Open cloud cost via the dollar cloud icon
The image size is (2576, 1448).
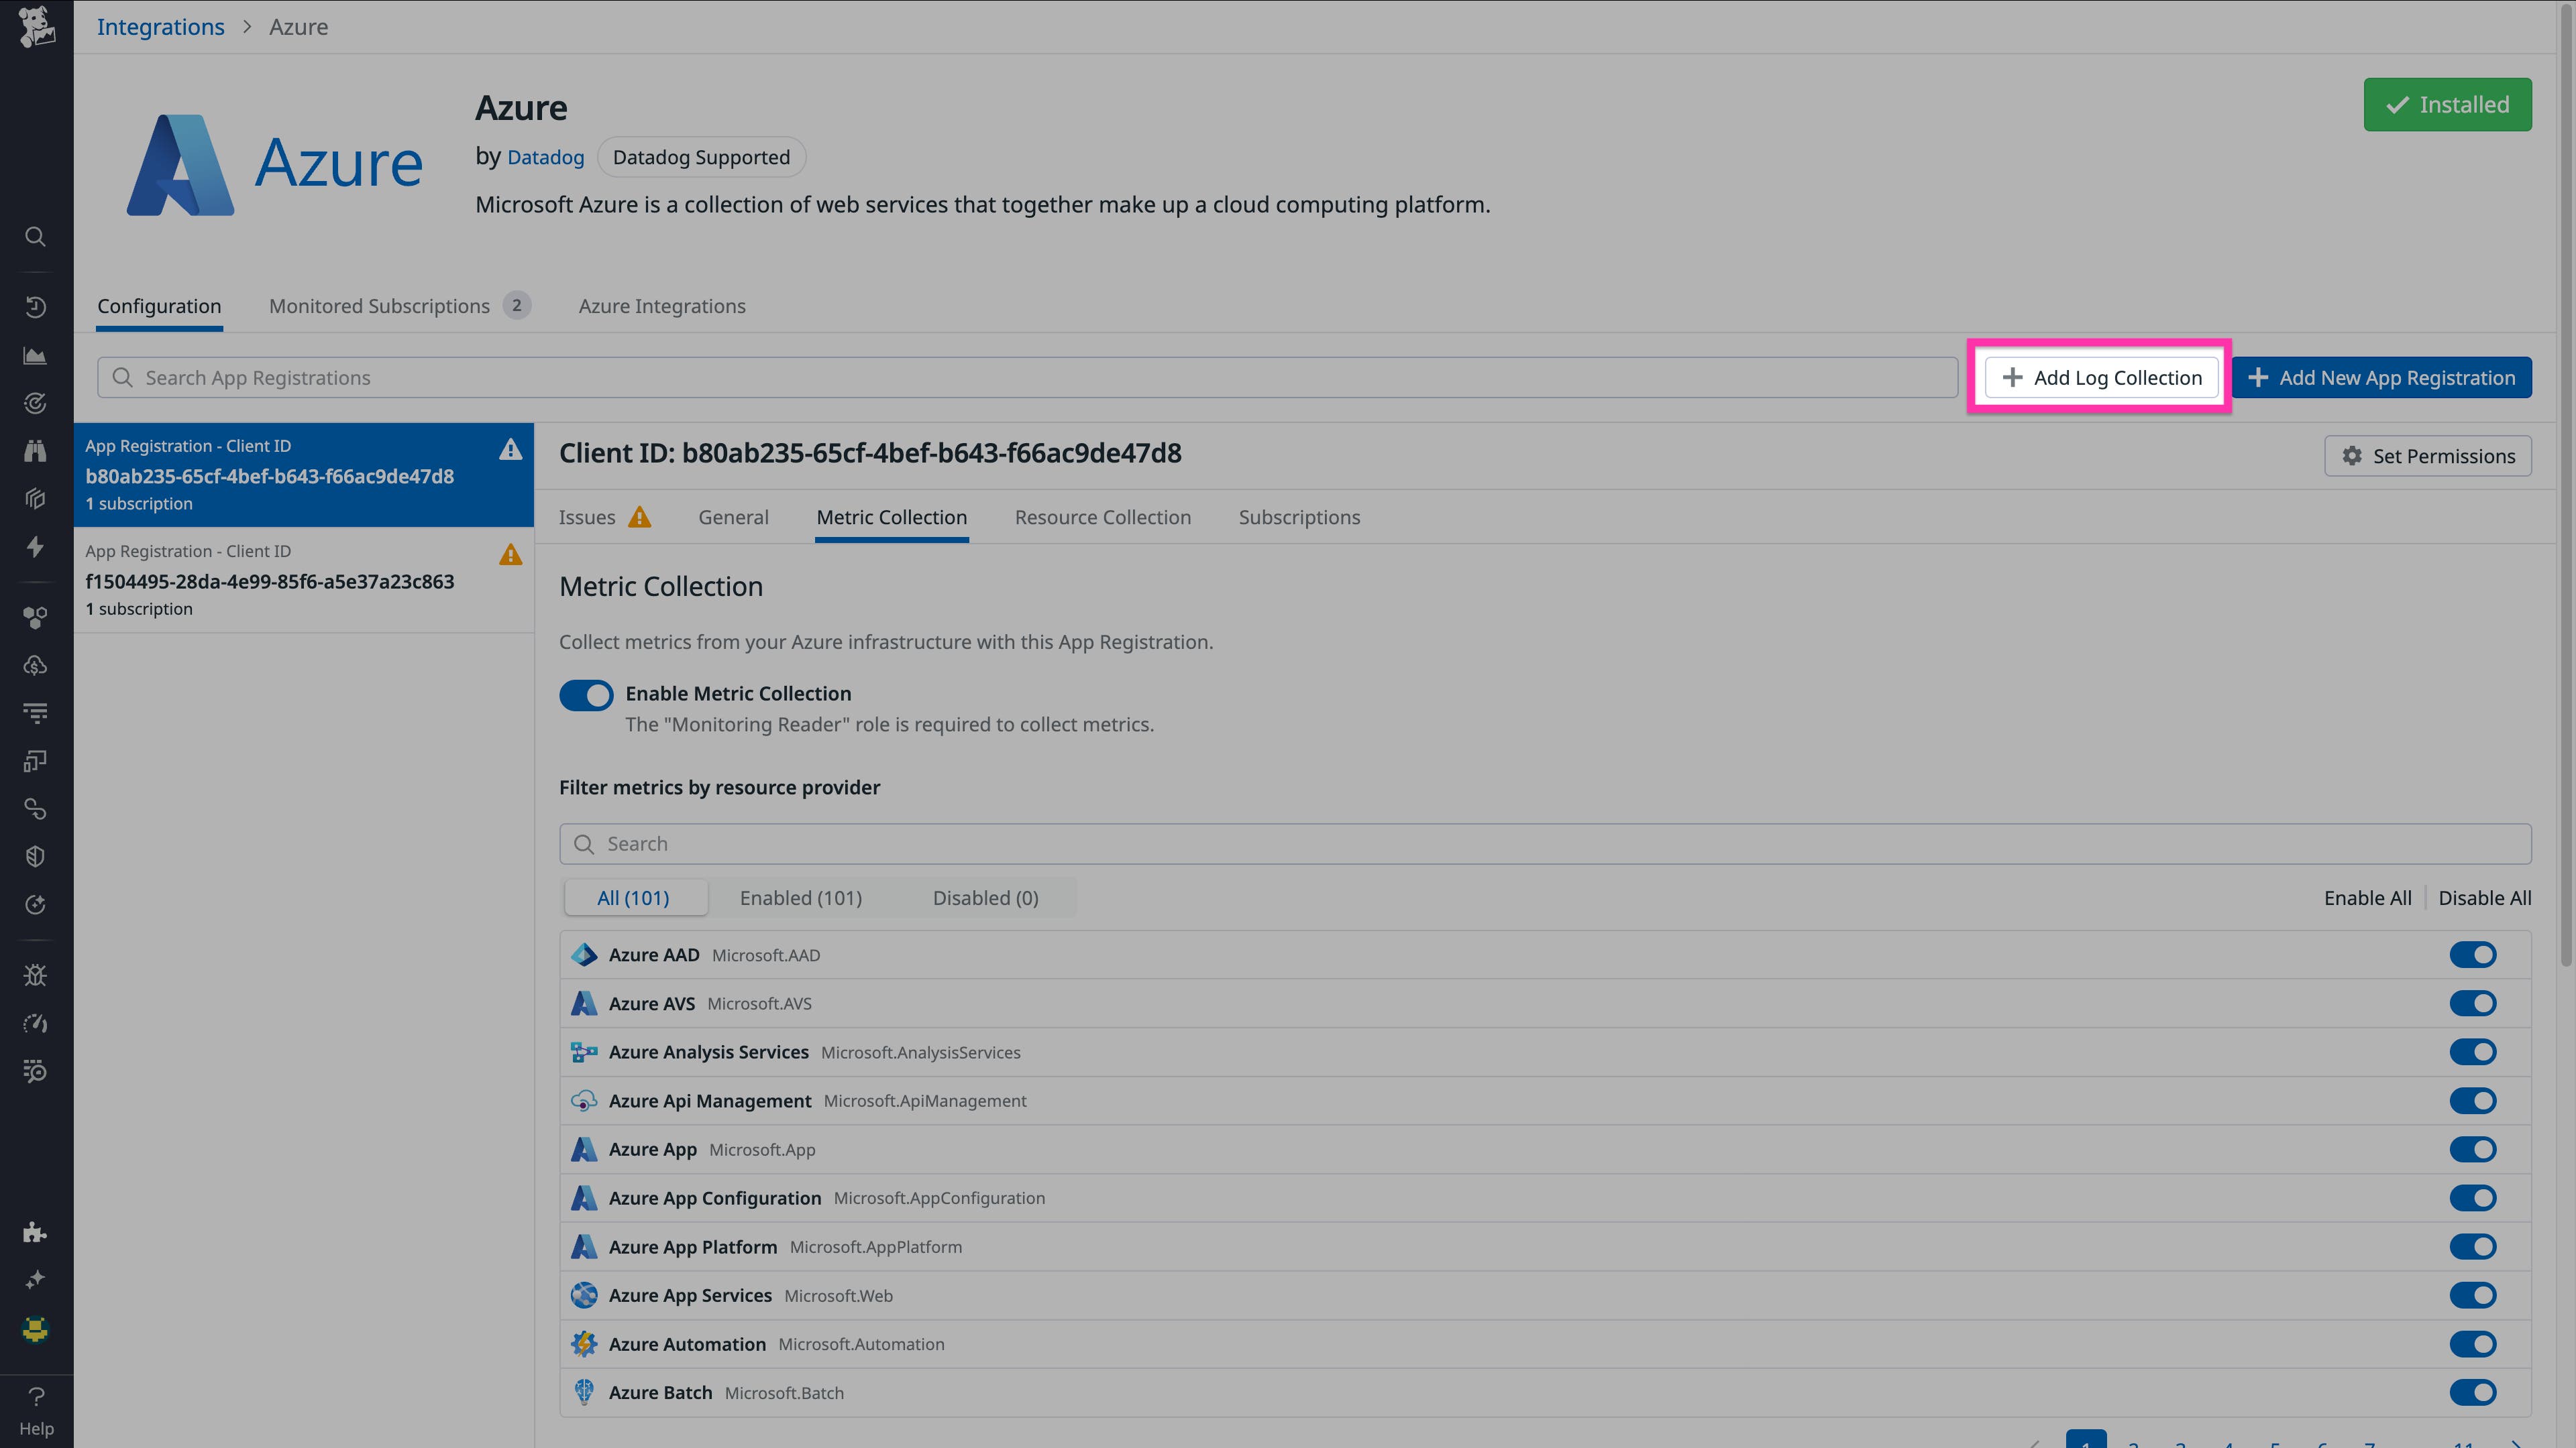pos(36,664)
